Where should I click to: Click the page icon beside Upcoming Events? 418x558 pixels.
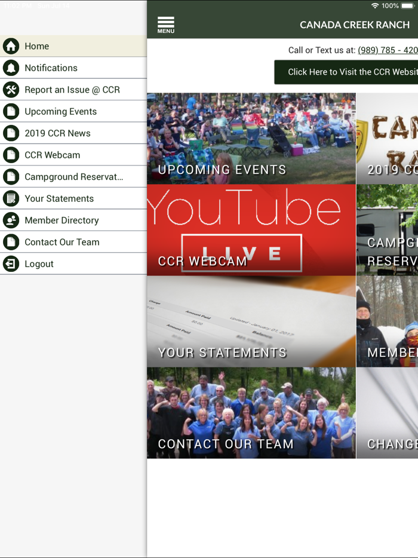point(11,111)
